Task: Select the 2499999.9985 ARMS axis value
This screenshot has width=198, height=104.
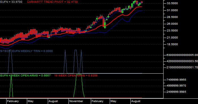Action: (176, 92)
